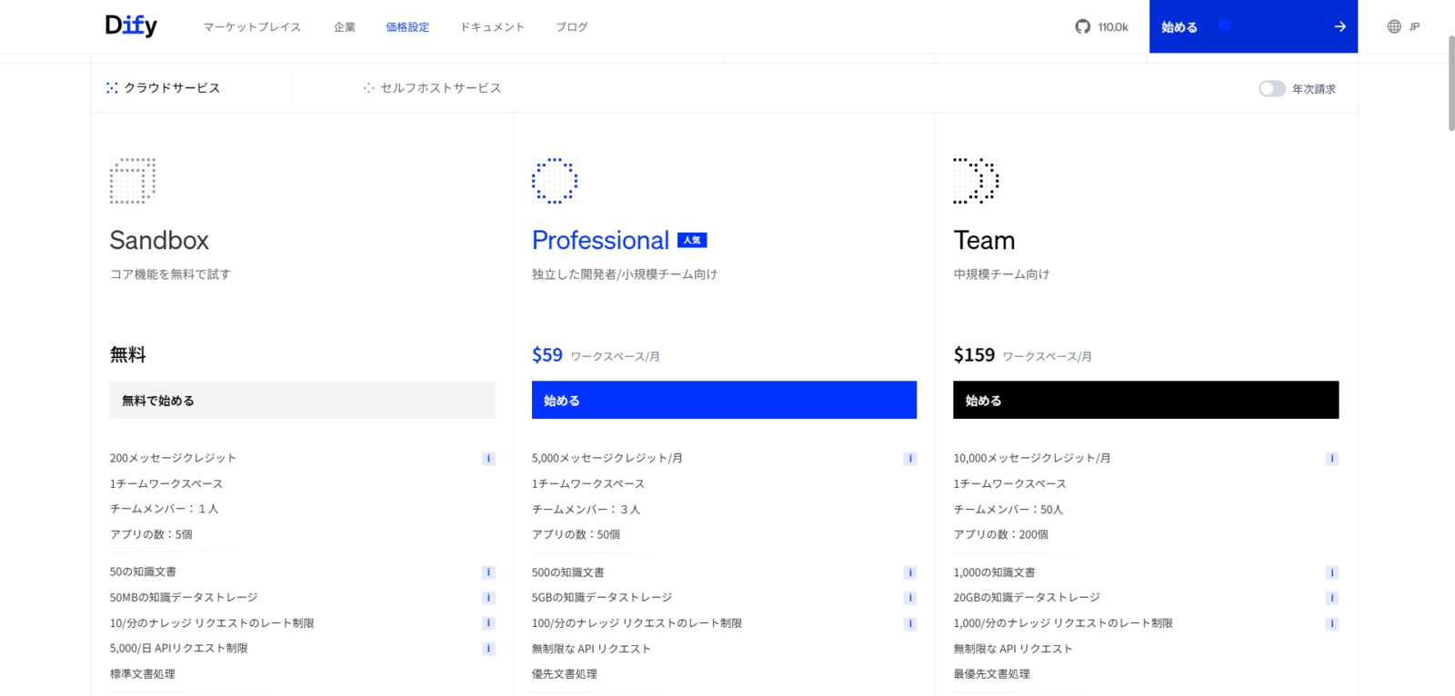Screen dimensions: 1455x696
Task: Click 標準文書処理 text
Action: click(x=143, y=674)
